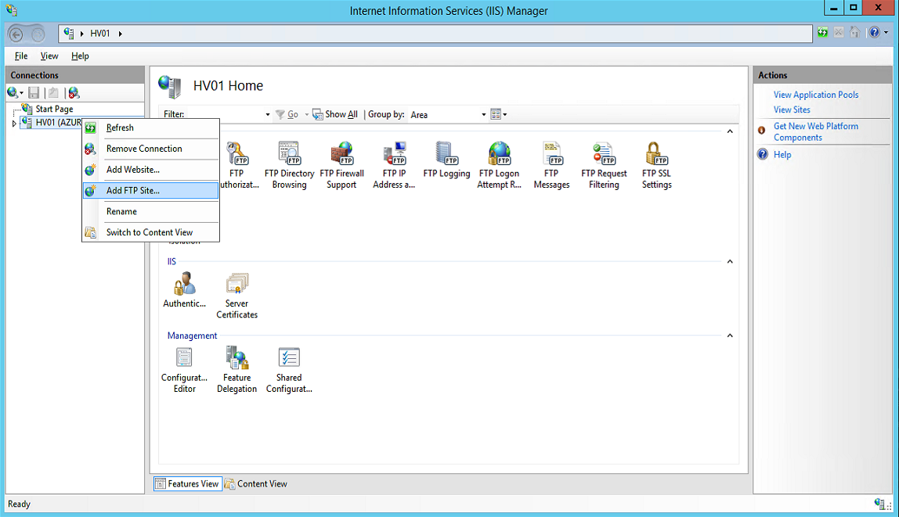Open FTP Logon Attempt Restrictions

click(x=499, y=164)
